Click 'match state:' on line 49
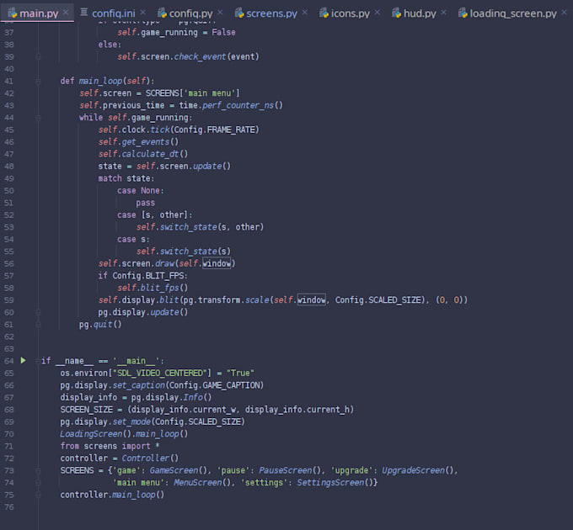The height and width of the screenshot is (530, 573). (x=126, y=178)
